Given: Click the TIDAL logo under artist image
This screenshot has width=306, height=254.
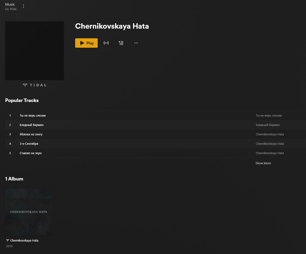Looking at the screenshot, I should tap(35, 85).
